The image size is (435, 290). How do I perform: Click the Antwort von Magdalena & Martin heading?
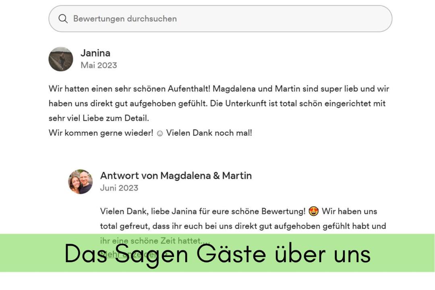coord(176,176)
